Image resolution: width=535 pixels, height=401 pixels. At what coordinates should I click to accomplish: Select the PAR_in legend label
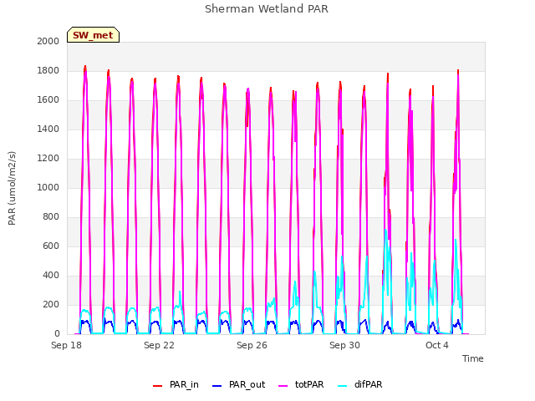[x=184, y=384]
